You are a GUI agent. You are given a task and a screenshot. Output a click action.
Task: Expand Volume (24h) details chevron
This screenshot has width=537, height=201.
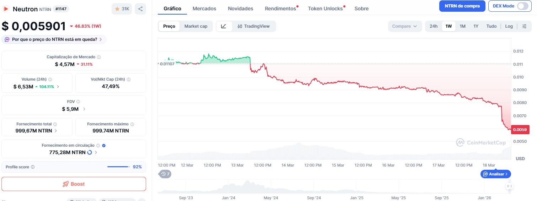[58, 87]
